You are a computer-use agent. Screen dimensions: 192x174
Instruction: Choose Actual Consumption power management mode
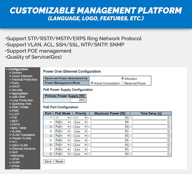coord(92,83)
